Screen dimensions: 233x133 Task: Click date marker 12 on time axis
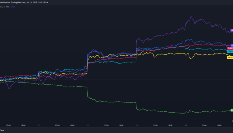tap(88, 125)
